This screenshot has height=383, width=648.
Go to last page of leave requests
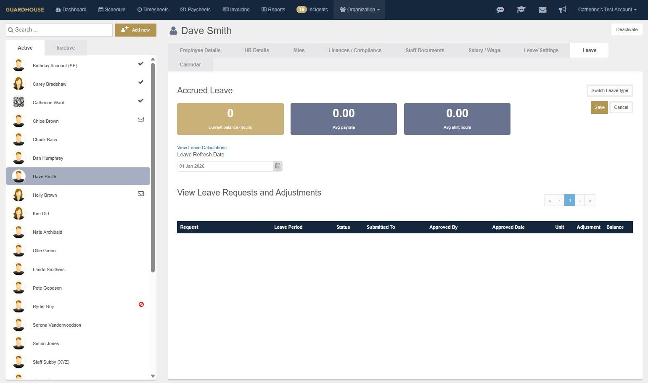coord(590,201)
